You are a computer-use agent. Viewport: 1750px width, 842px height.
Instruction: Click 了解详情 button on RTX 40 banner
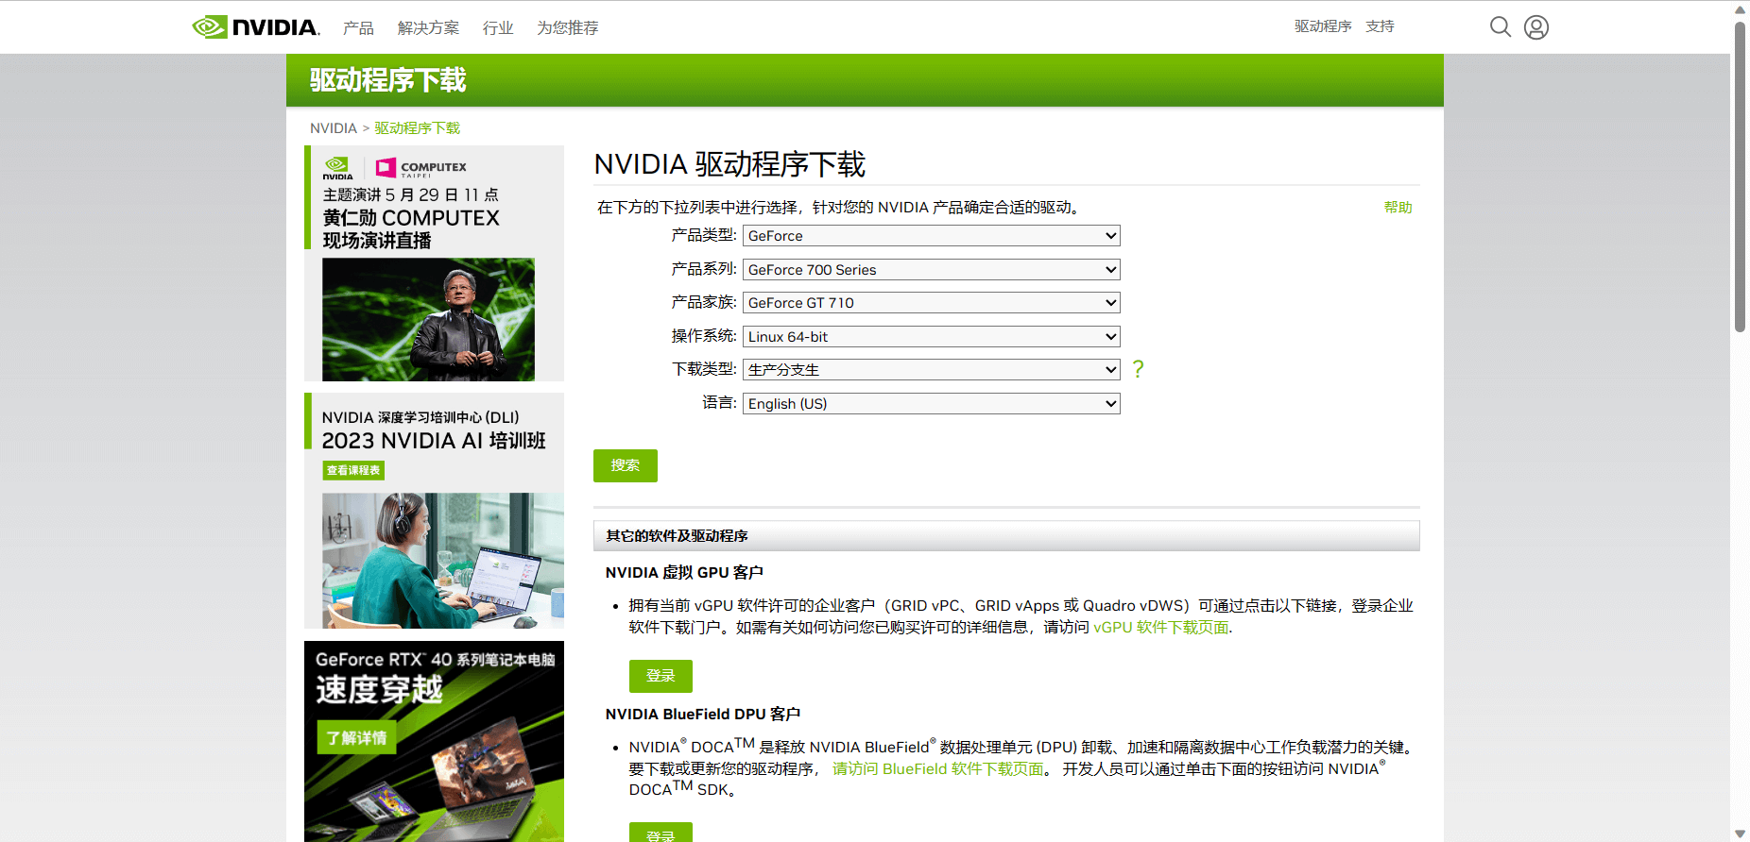click(x=356, y=738)
